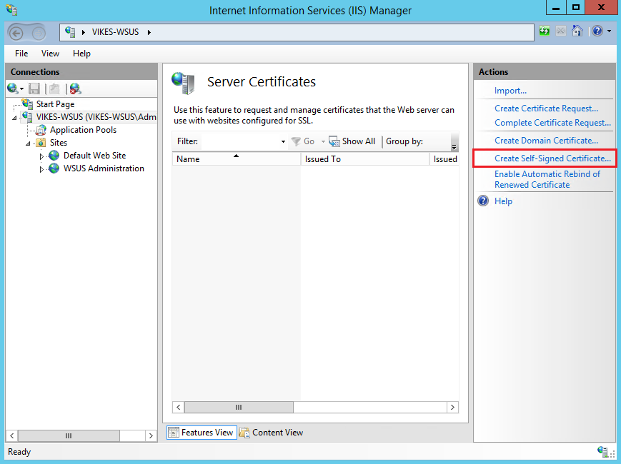Expand the WSUS Administration tree node
Image resolution: width=621 pixels, height=464 pixels.
pos(42,168)
